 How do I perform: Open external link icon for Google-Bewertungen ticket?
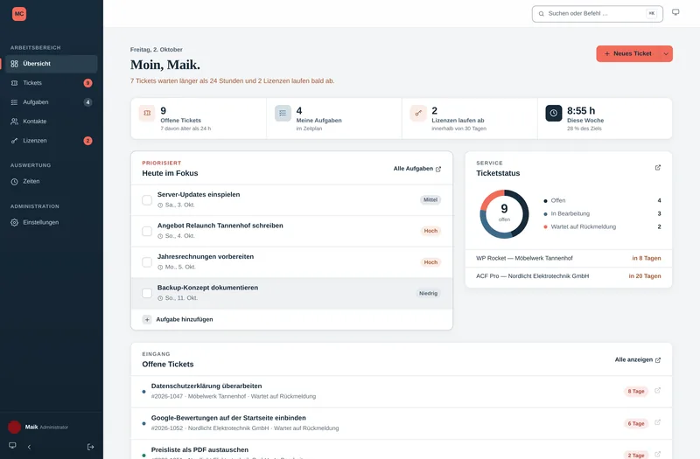click(x=658, y=422)
